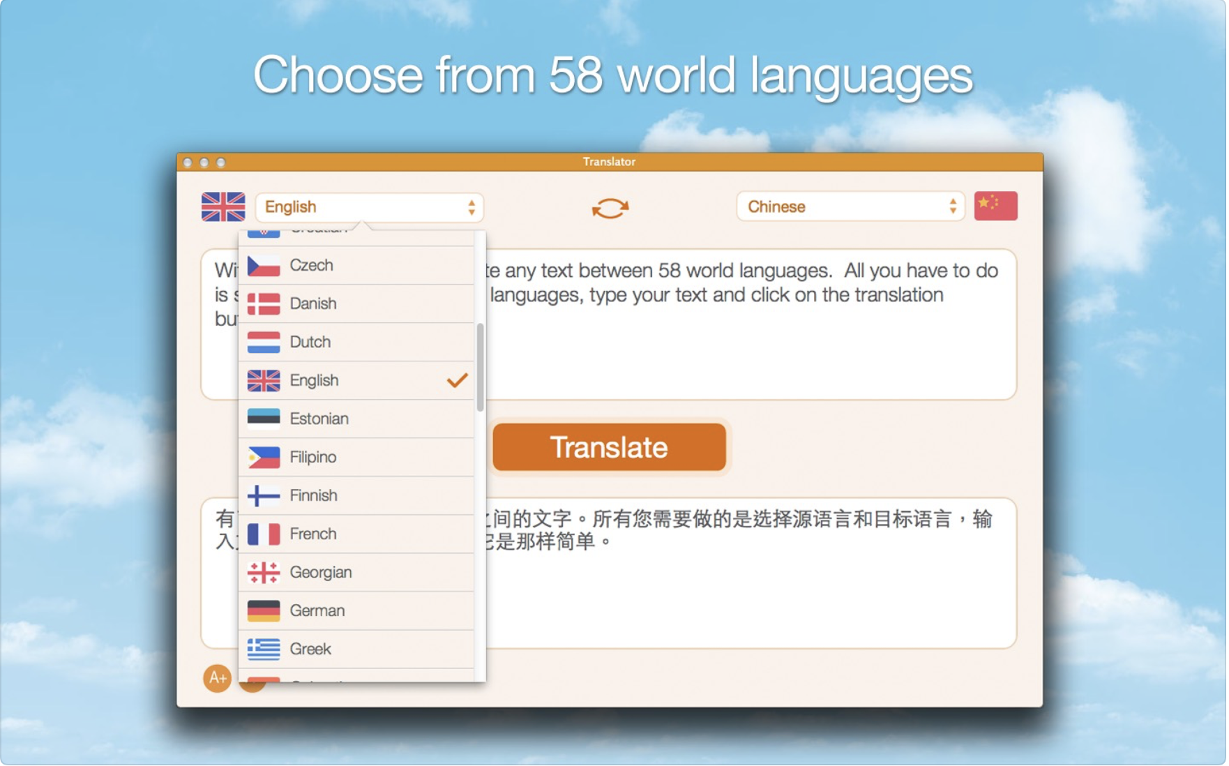1229x766 pixels.
Task: Click the China flag beside target language
Action: point(995,206)
